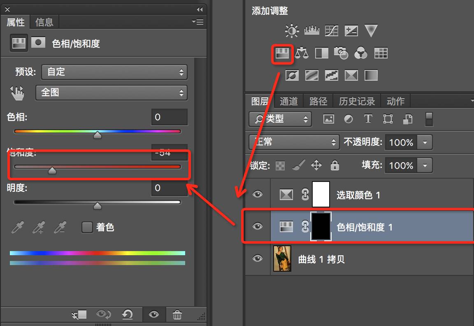Add a Color Lookup adjustment

(381, 53)
